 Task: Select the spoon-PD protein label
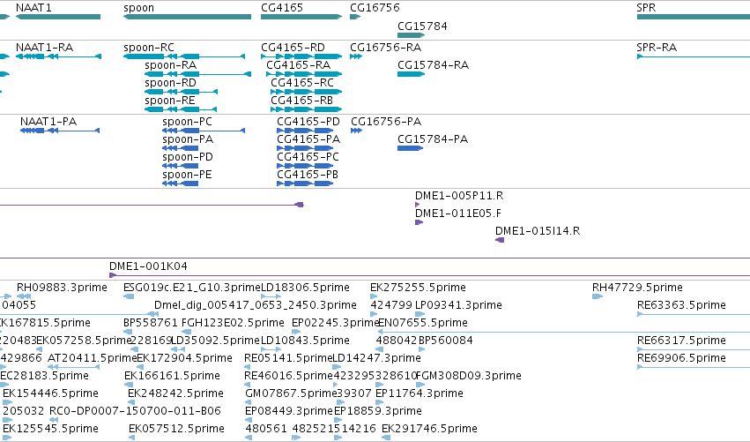188,157
